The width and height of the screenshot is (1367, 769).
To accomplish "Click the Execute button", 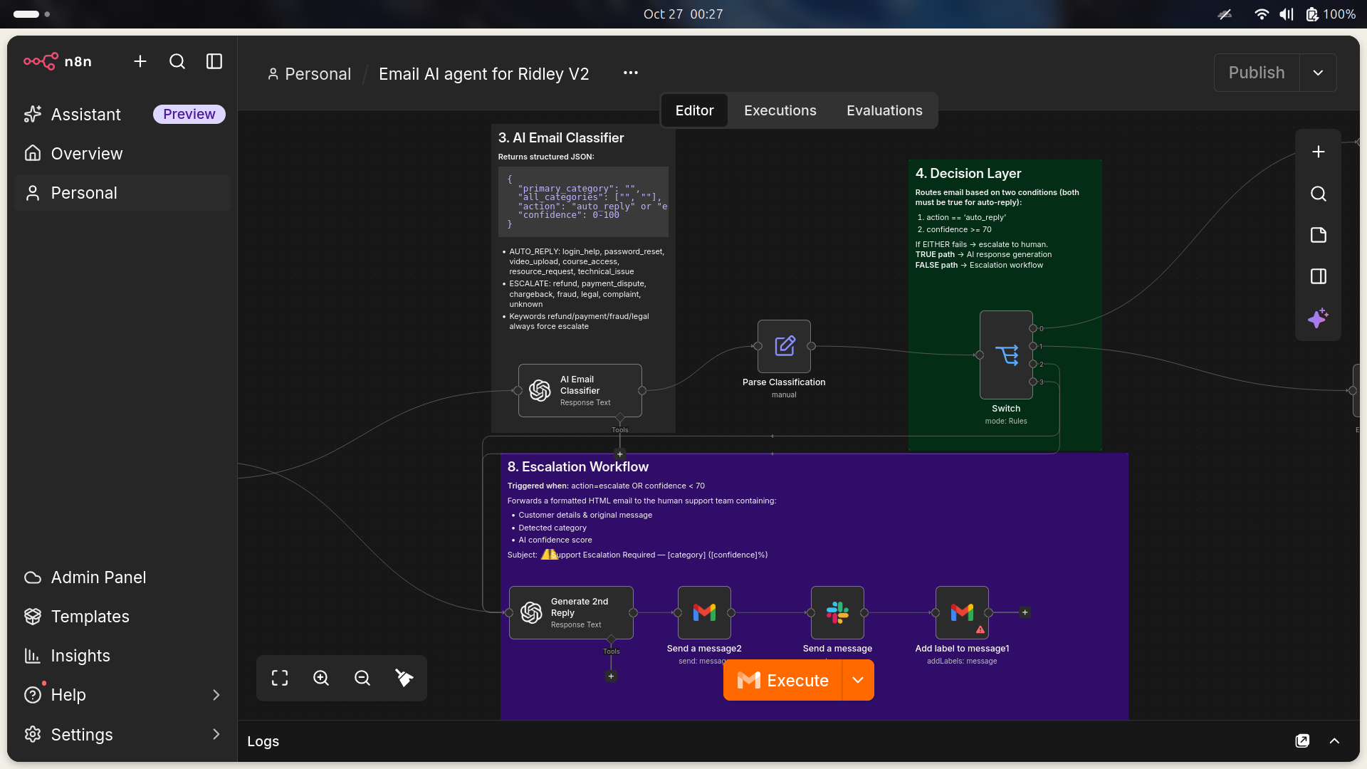I will [782, 680].
